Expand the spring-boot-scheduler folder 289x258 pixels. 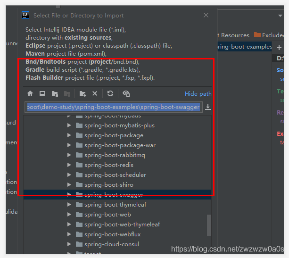click(x=69, y=175)
